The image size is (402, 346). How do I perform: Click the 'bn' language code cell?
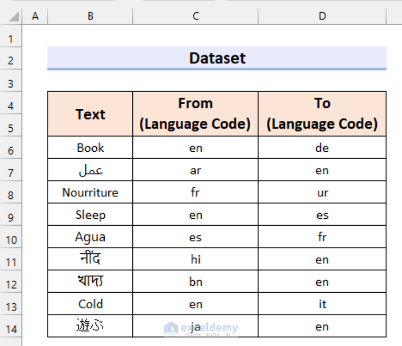coord(195,282)
